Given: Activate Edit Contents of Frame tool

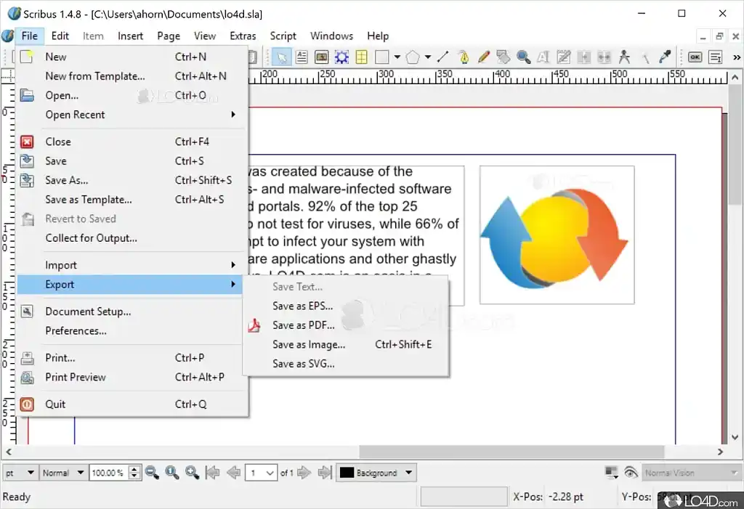Looking at the screenshot, I should pos(543,57).
